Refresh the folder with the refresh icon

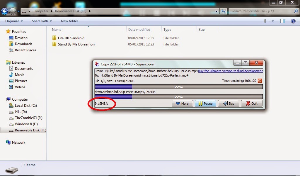point(223,11)
